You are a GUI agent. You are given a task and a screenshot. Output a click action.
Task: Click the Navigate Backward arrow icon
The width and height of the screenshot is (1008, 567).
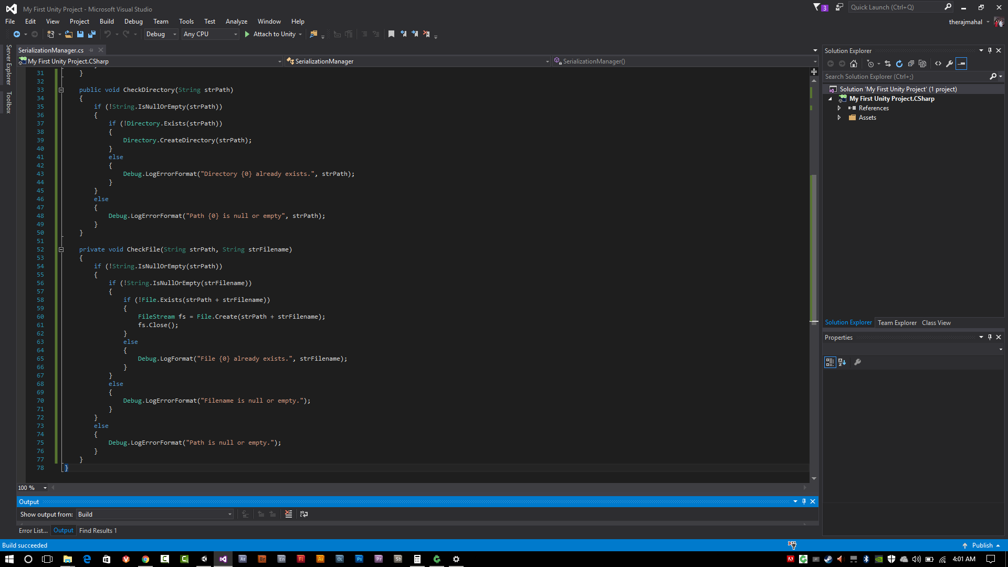(16, 34)
